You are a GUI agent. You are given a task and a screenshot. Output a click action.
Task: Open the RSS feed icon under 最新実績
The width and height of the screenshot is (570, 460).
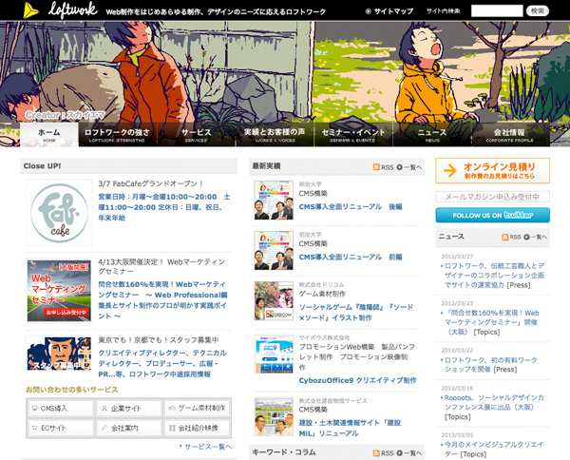pyautogui.click(x=378, y=166)
